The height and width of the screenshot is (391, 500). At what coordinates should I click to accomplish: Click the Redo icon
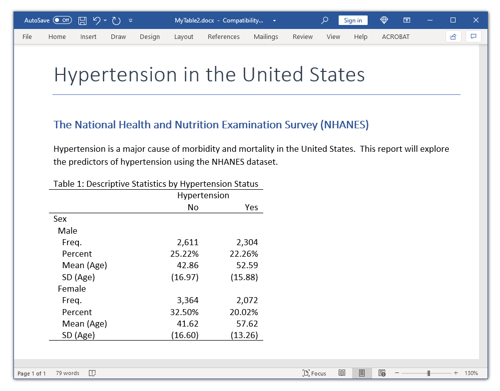coord(116,20)
